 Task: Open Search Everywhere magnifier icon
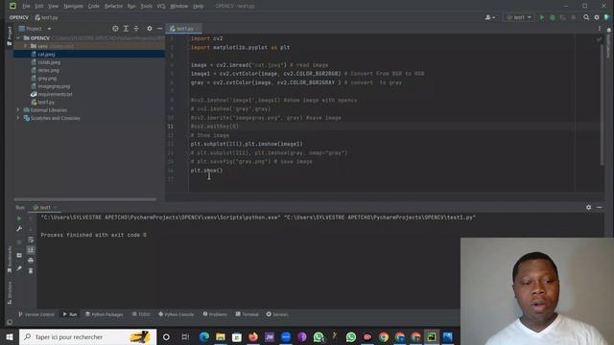[586, 17]
